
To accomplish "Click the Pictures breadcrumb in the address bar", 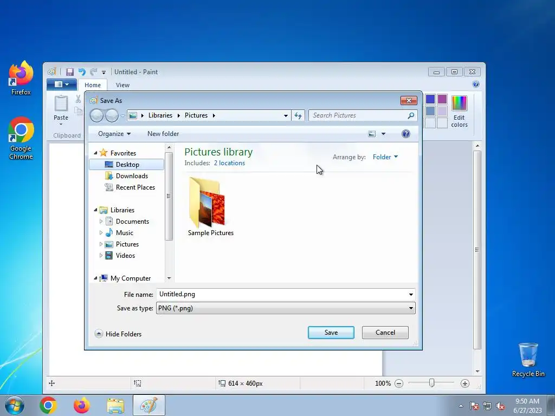I will point(196,115).
